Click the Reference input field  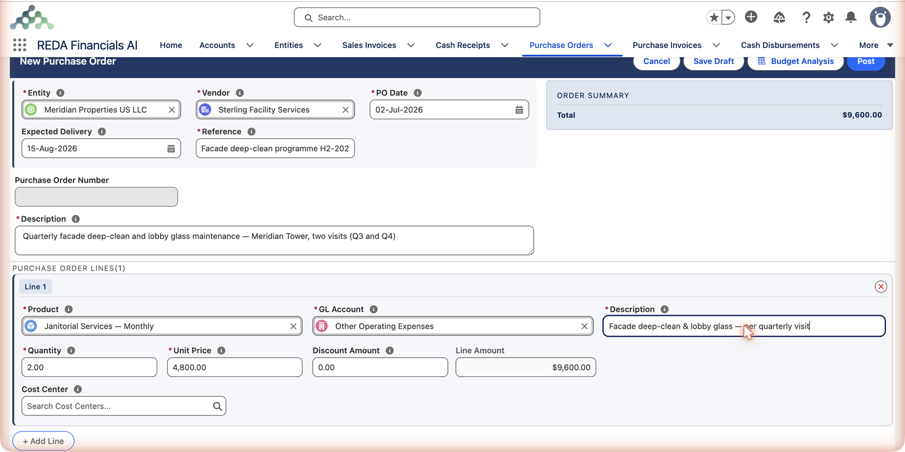tap(275, 149)
